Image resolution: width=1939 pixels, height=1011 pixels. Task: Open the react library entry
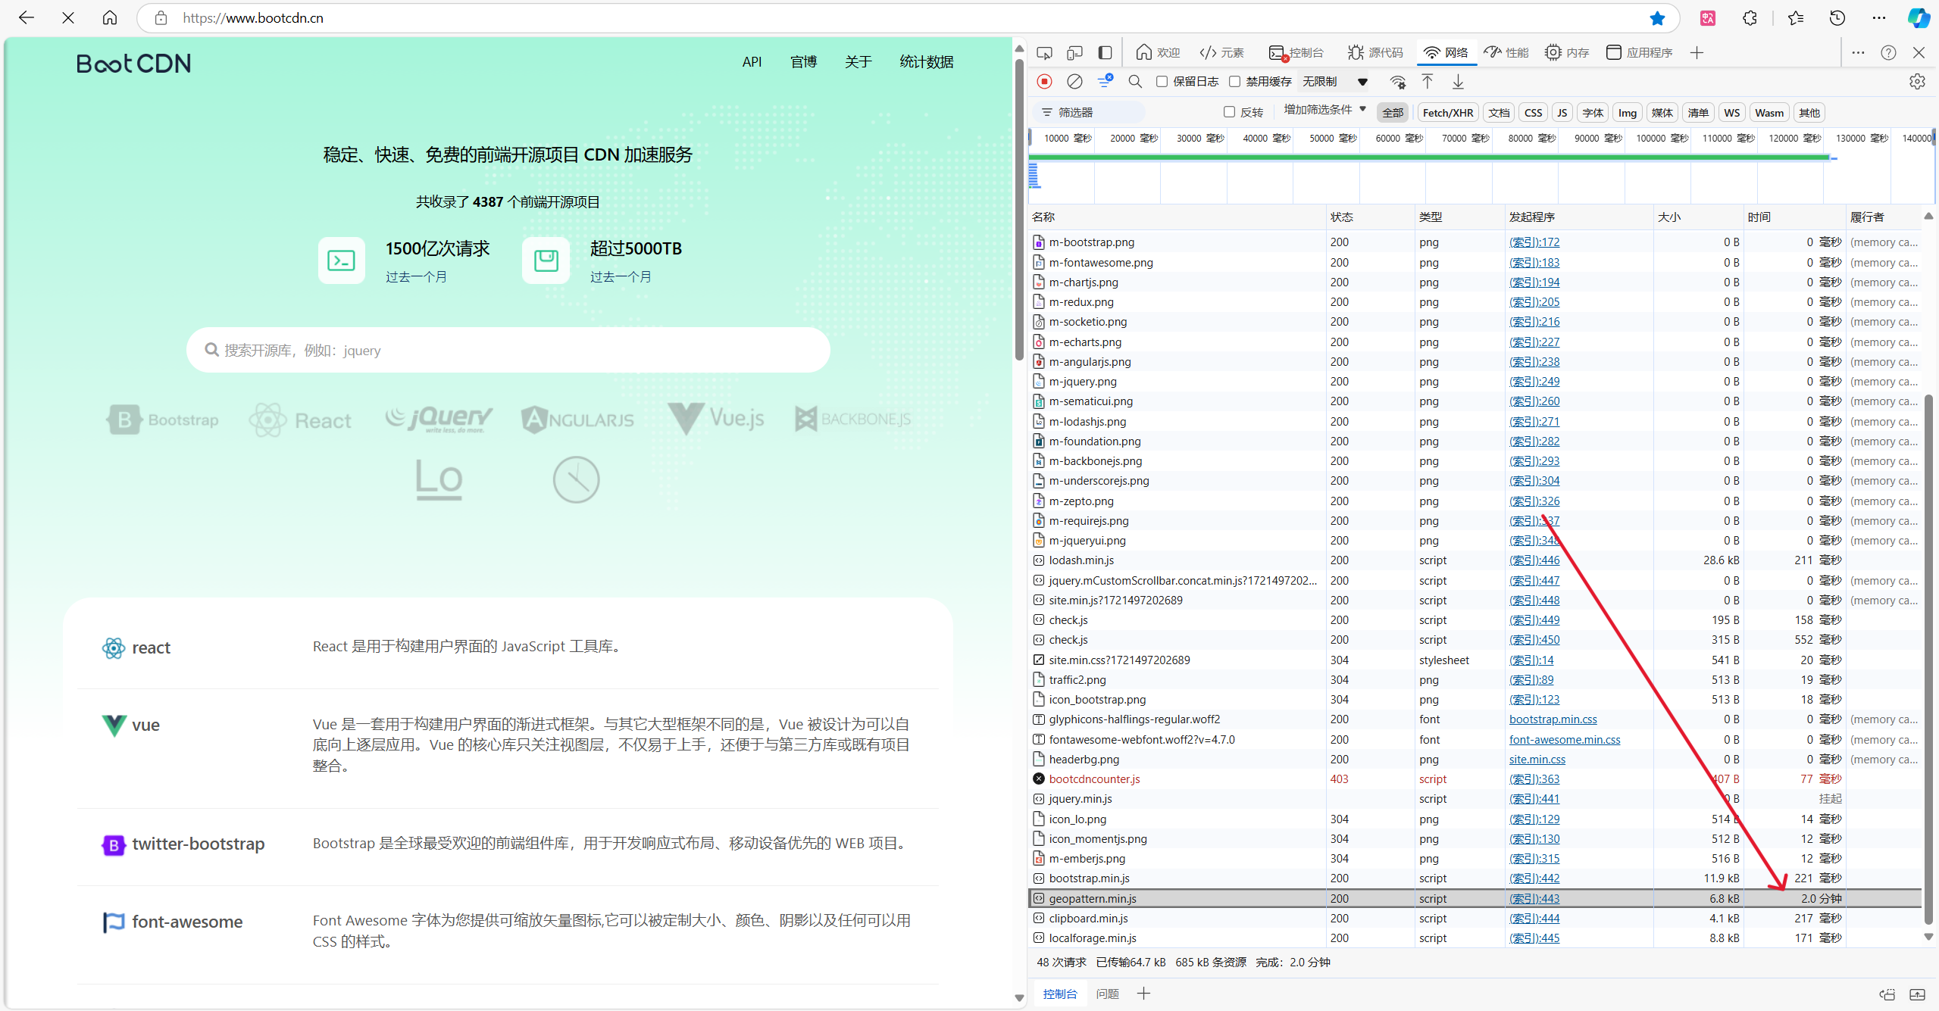151,647
